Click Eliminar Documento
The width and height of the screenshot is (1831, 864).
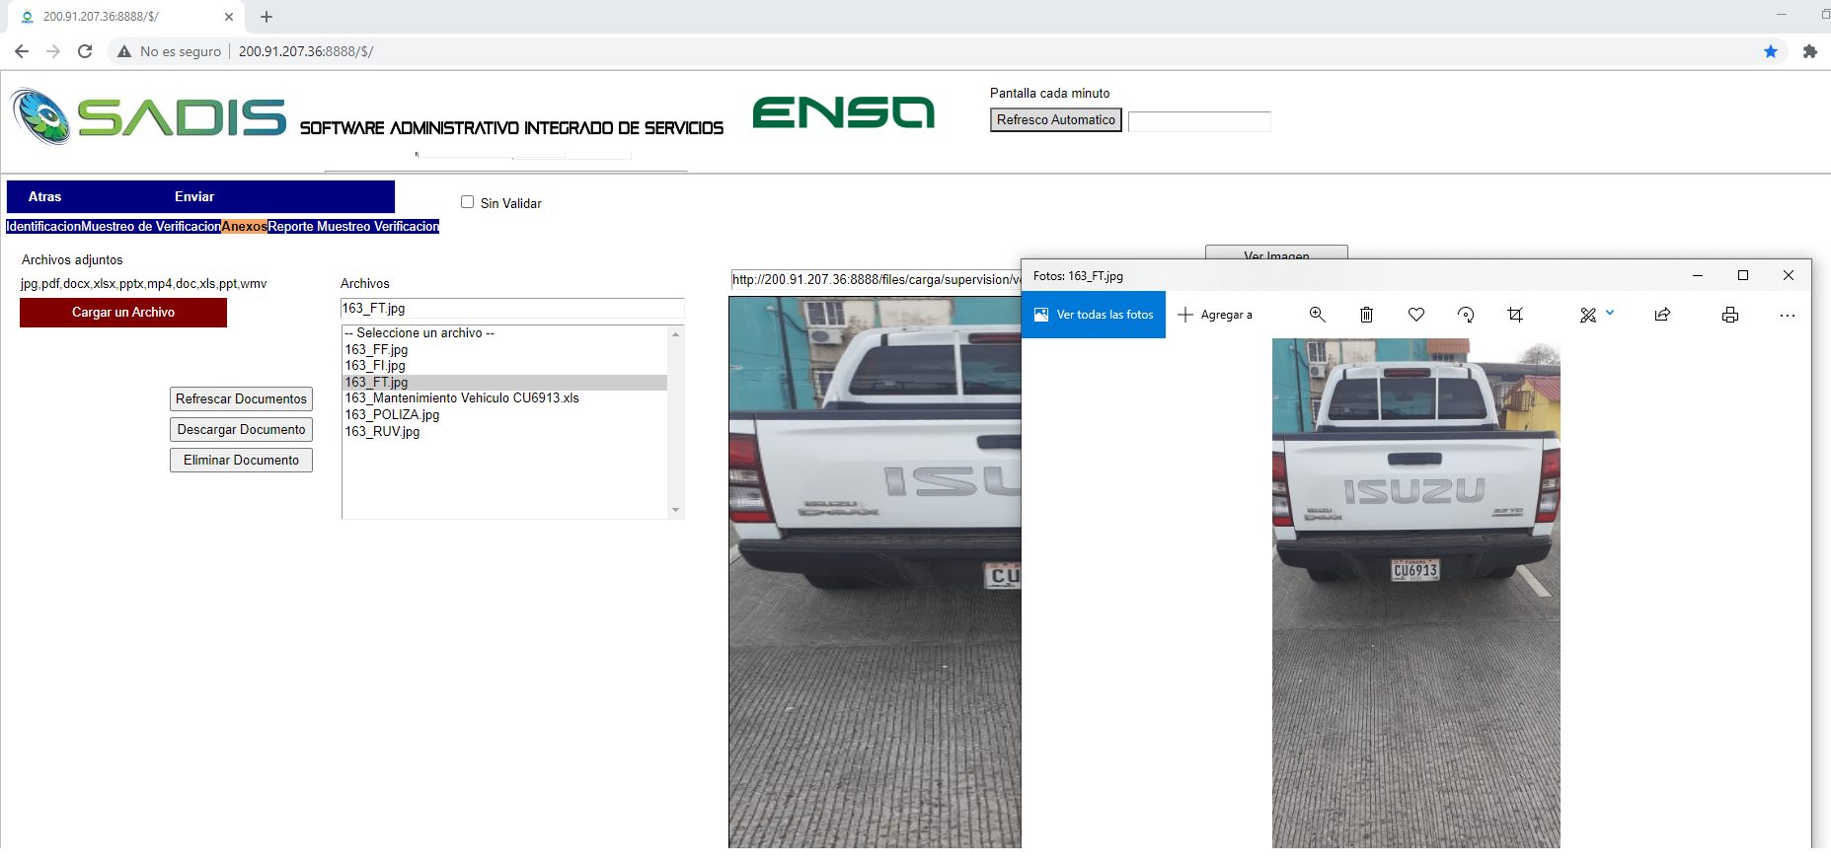241,460
